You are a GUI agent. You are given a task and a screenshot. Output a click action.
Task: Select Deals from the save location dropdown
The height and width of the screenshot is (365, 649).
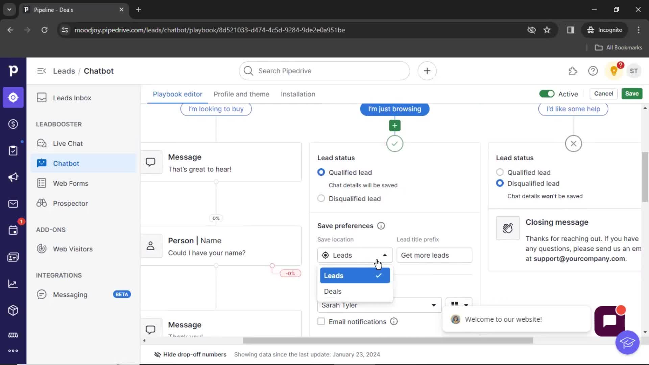pos(333,291)
